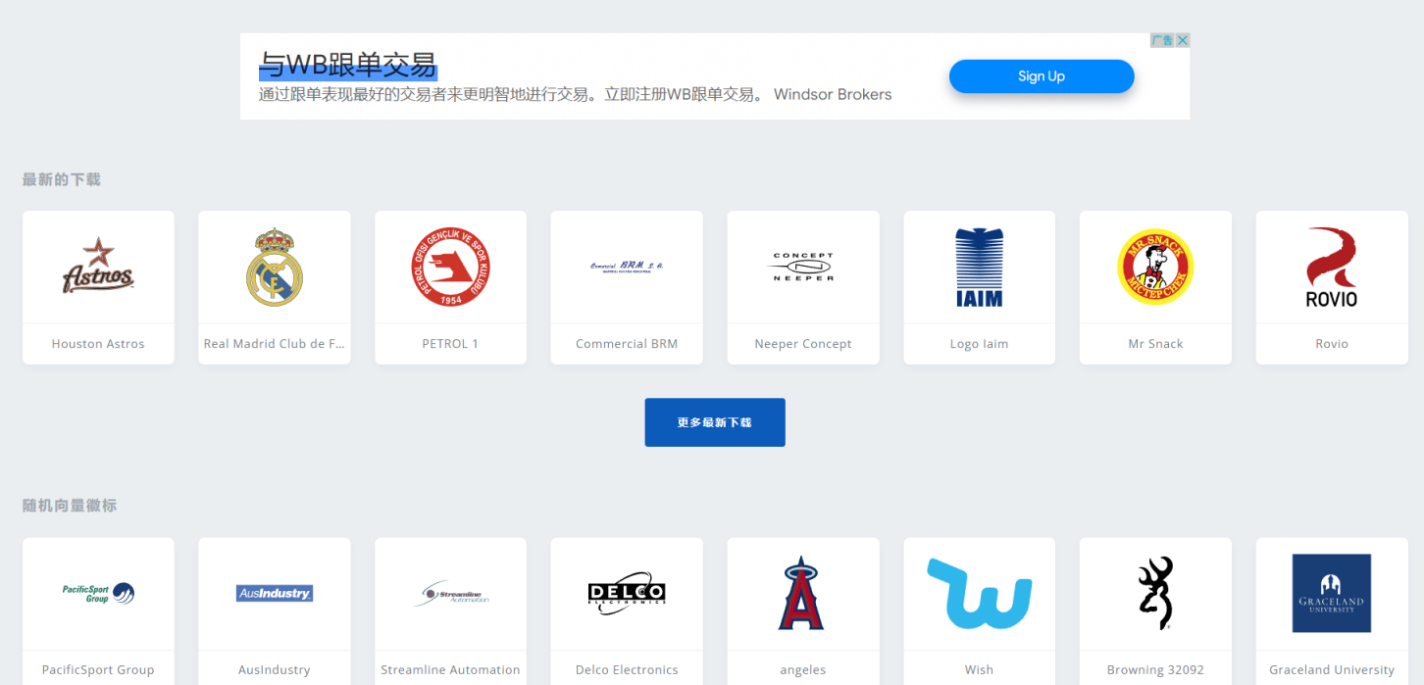Click the blue IAIM logo
Image resolution: width=1424 pixels, height=685 pixels.
pos(979,267)
